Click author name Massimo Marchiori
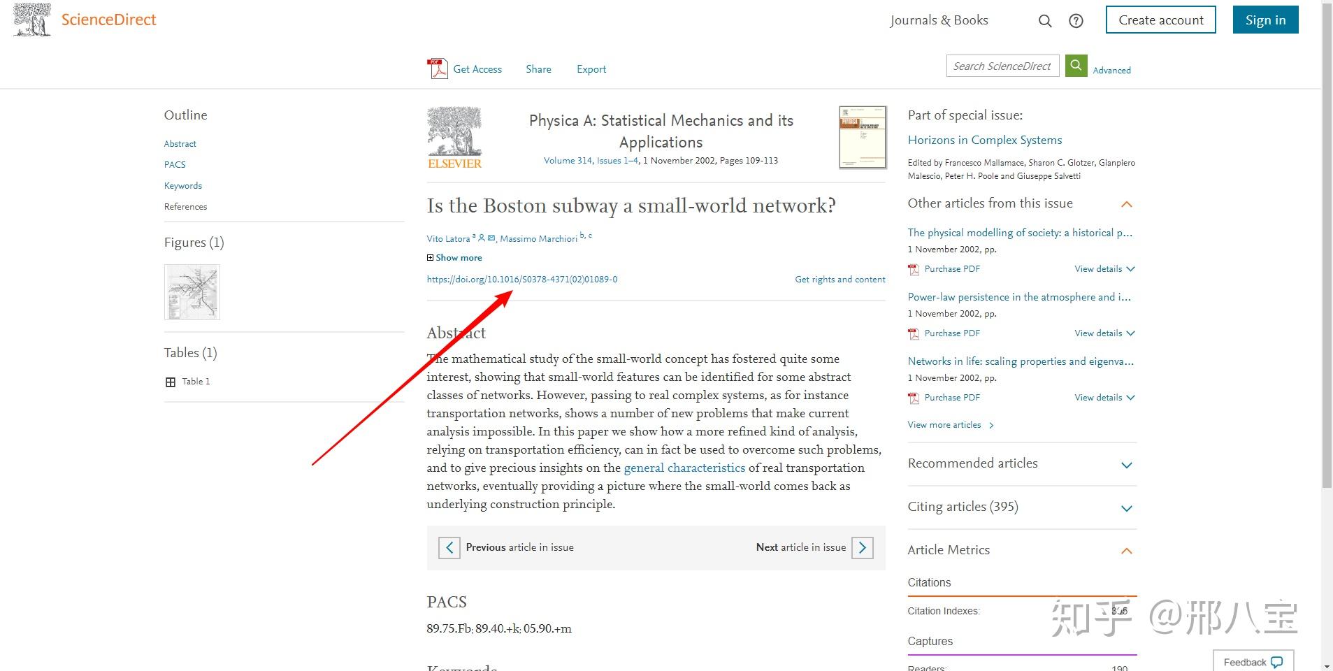The height and width of the screenshot is (671, 1333). 539,239
